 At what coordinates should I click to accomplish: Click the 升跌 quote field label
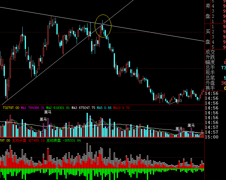(x=210, y=57)
